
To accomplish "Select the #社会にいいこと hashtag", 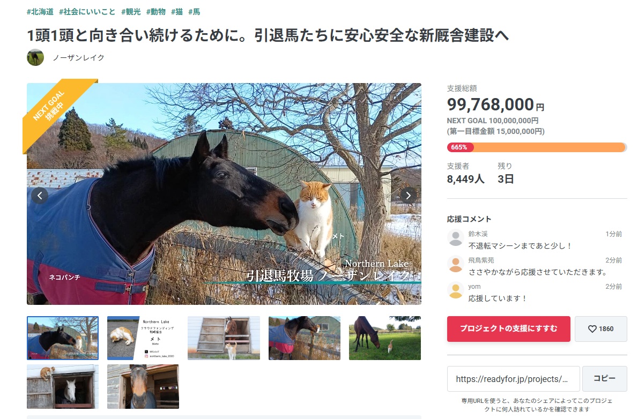I will tap(87, 12).
